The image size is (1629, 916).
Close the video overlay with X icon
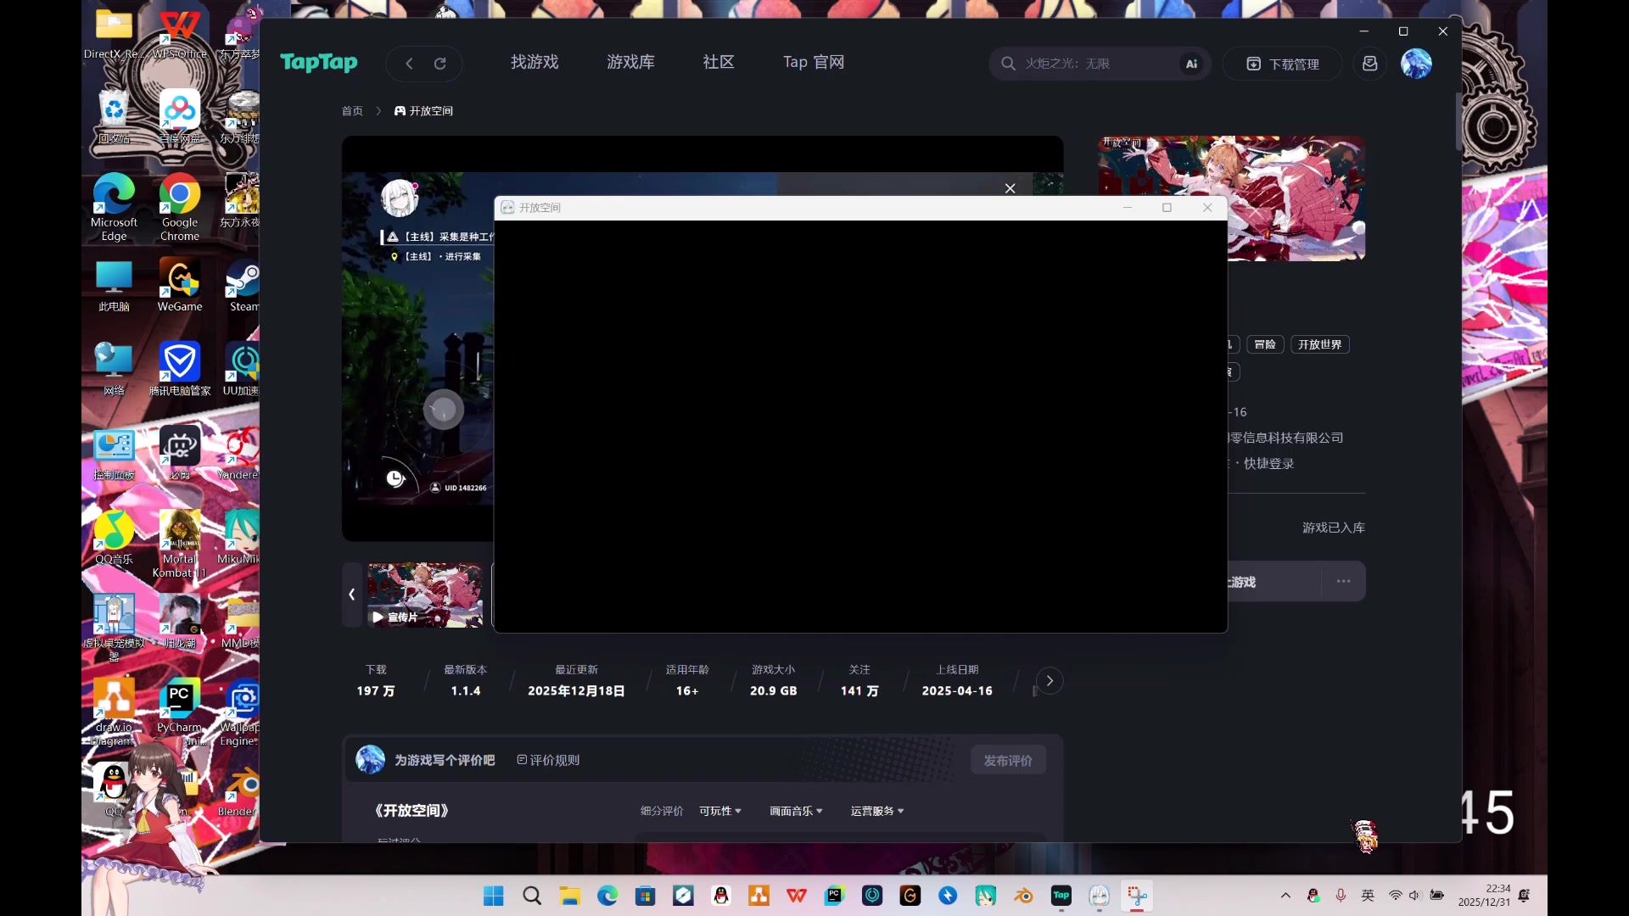click(1010, 188)
